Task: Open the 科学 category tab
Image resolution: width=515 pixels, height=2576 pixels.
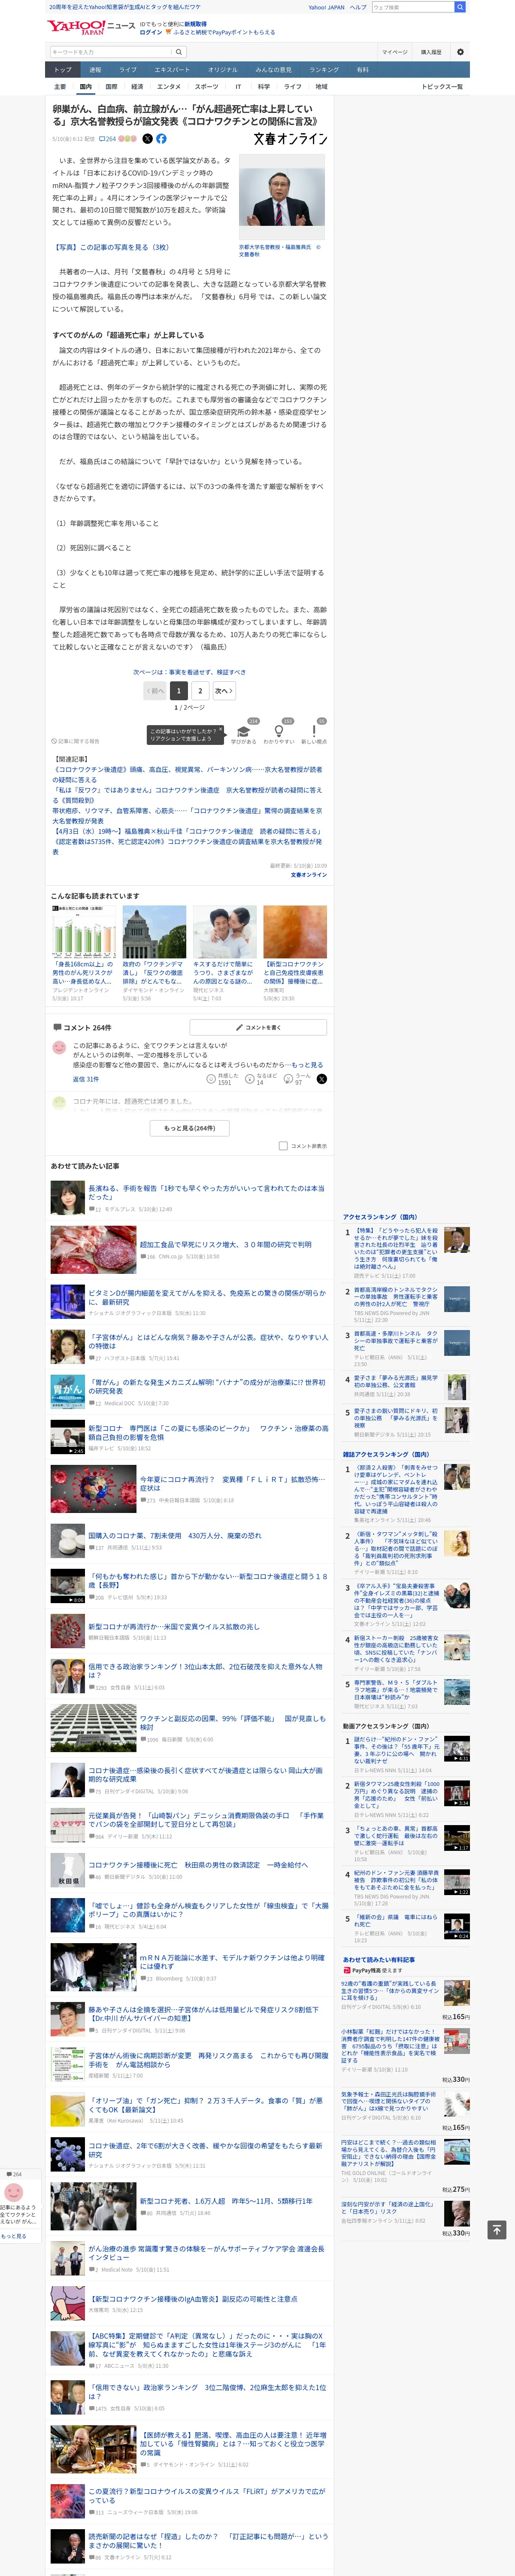Action: 264,87
